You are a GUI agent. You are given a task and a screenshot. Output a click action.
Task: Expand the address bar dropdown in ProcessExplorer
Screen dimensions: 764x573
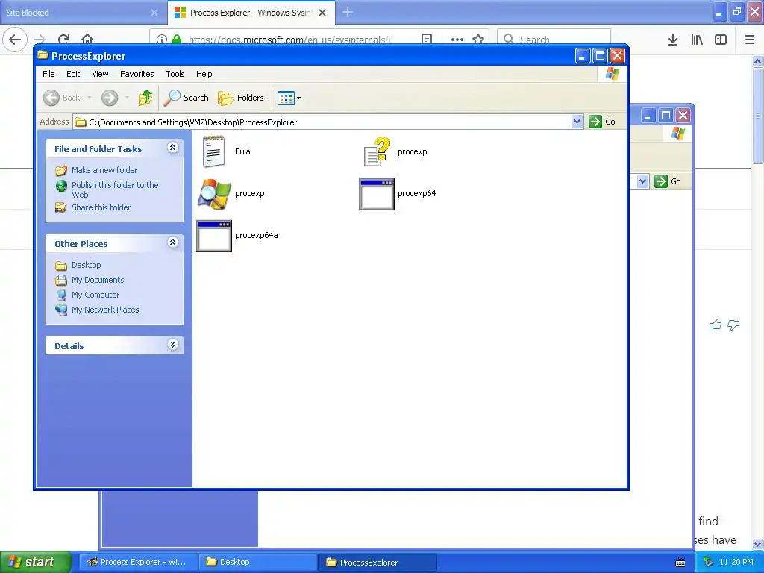(x=577, y=122)
